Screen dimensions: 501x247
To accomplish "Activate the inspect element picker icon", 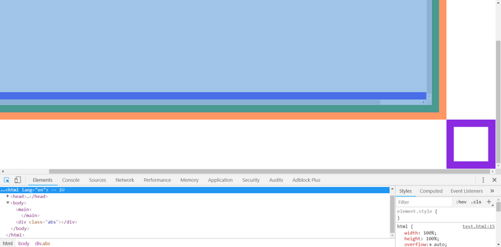I will point(6,180).
